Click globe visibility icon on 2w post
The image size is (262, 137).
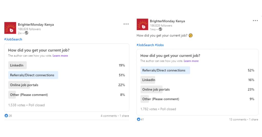pyautogui.click(x=27, y=33)
